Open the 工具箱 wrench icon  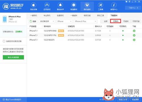pyautogui.click(x=101, y=5)
